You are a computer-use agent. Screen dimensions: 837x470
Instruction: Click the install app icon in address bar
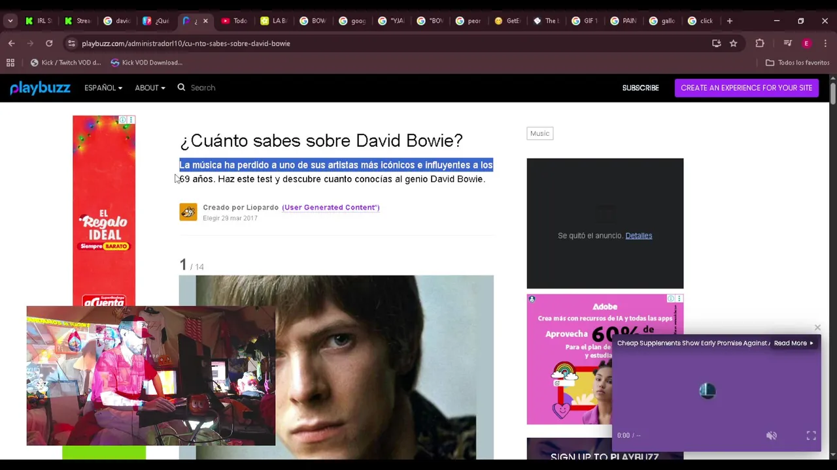pos(716,43)
